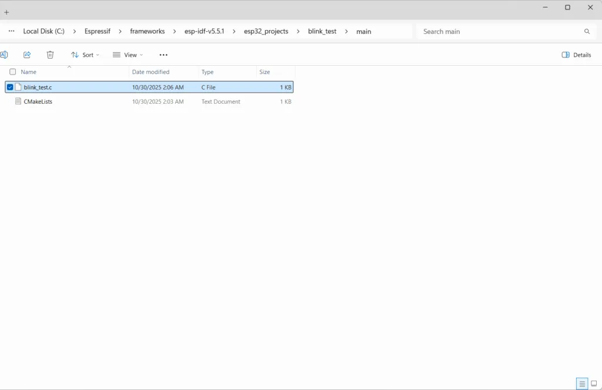Navigate to blink_test in the breadcrumb

322,32
